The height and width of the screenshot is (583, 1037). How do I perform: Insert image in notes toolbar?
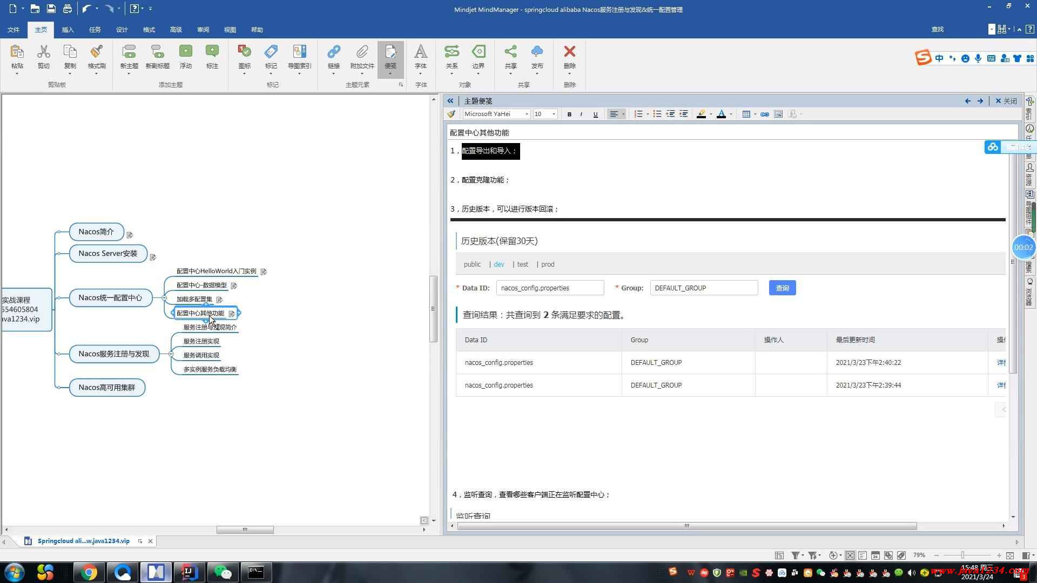click(x=778, y=114)
